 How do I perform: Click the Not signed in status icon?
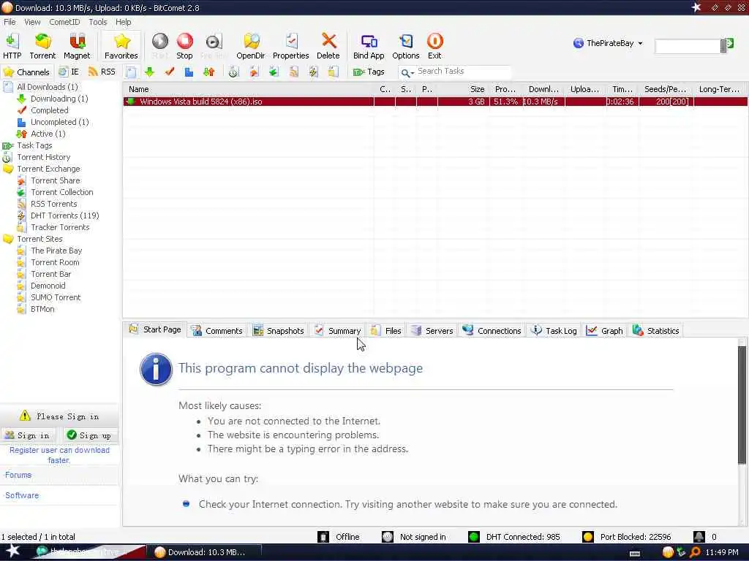388,537
